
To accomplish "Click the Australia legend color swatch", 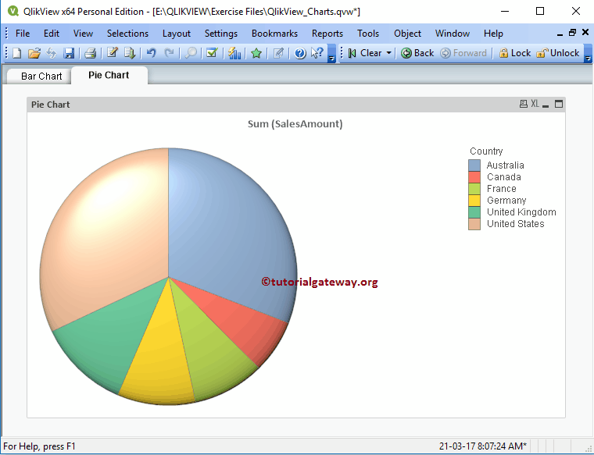I will point(474,165).
